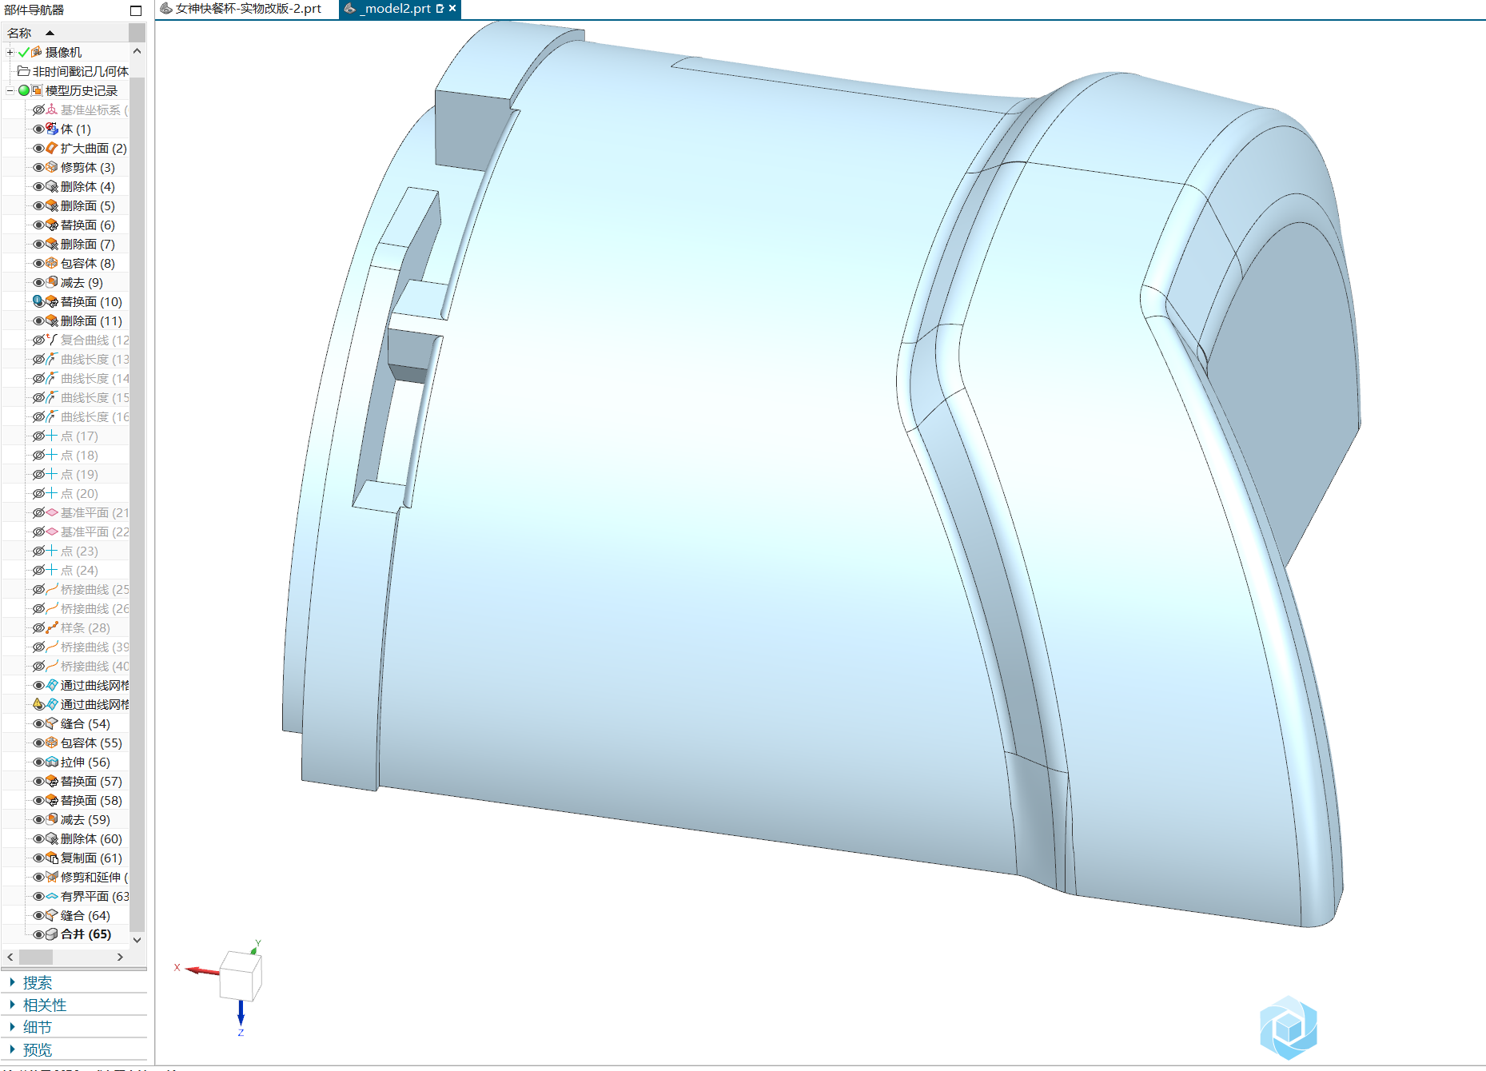This screenshot has width=1486, height=1071.
Task: Toggle visibility of 减去 (59)
Action: click(38, 819)
